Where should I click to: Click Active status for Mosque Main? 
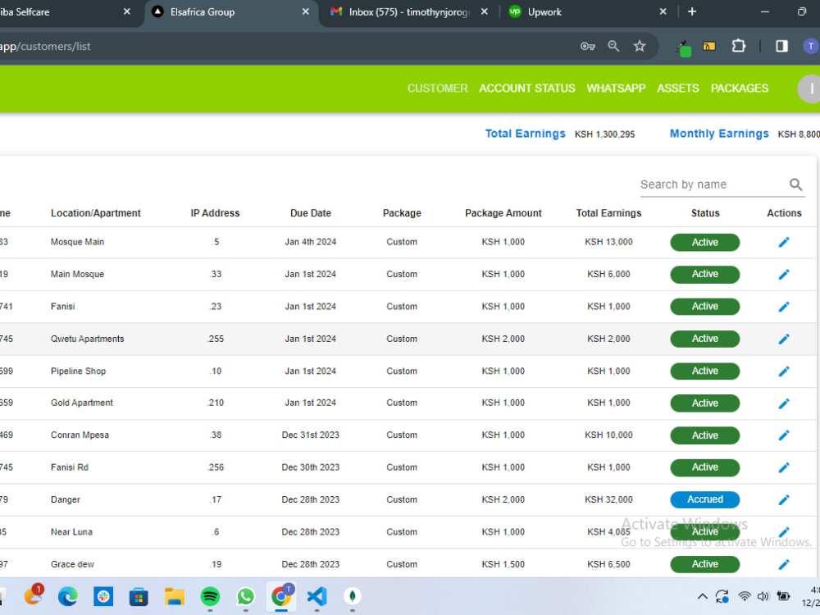click(x=705, y=243)
